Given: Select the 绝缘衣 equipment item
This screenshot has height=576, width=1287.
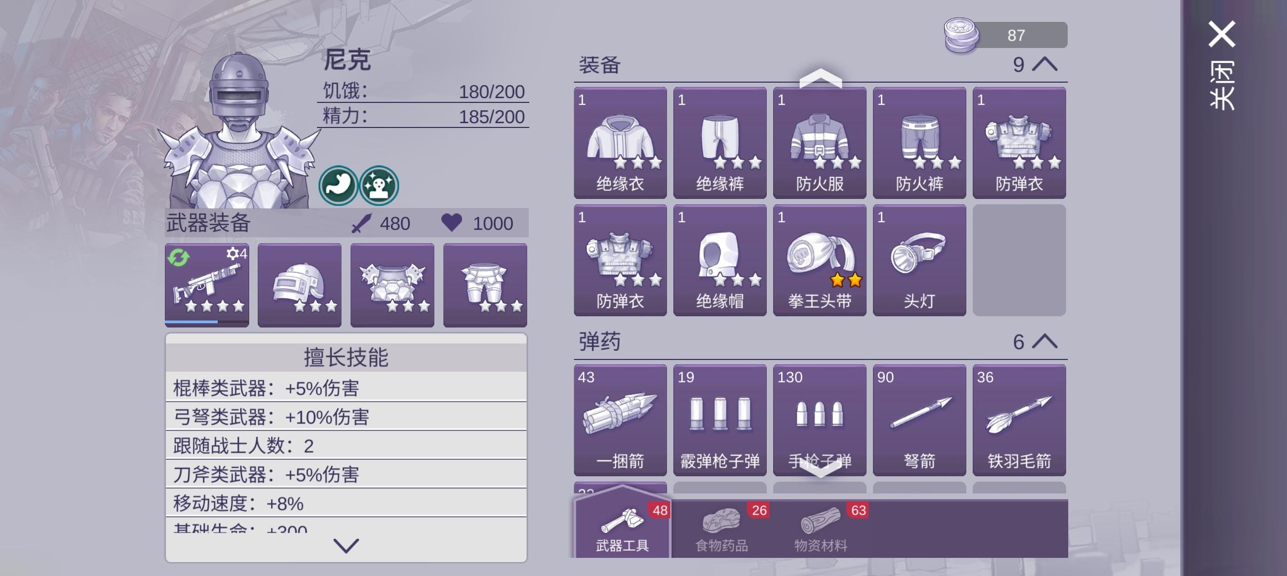Looking at the screenshot, I should [620, 143].
